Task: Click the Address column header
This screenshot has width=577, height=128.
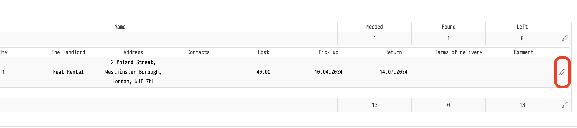Action: (x=133, y=52)
